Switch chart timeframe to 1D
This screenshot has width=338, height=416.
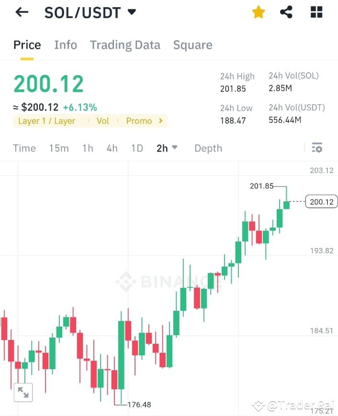137,148
